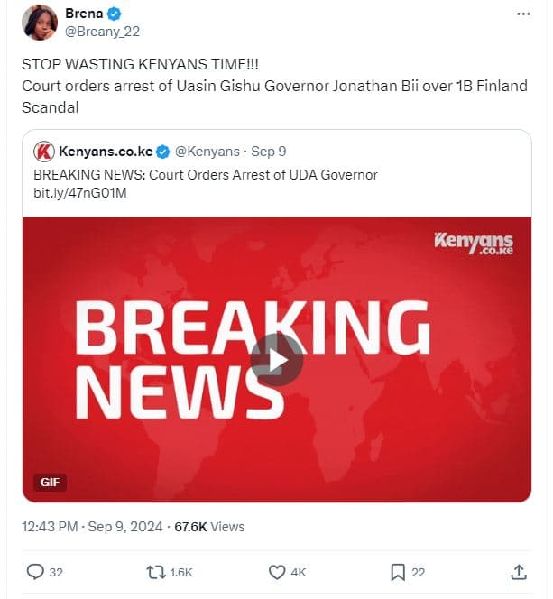Repost this tweet using the retweet icon
Image resolution: width=553 pixels, height=599 pixels.
pos(157,572)
